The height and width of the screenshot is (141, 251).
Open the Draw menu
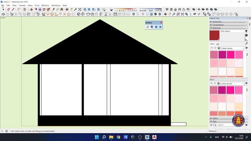tap(30, 5)
